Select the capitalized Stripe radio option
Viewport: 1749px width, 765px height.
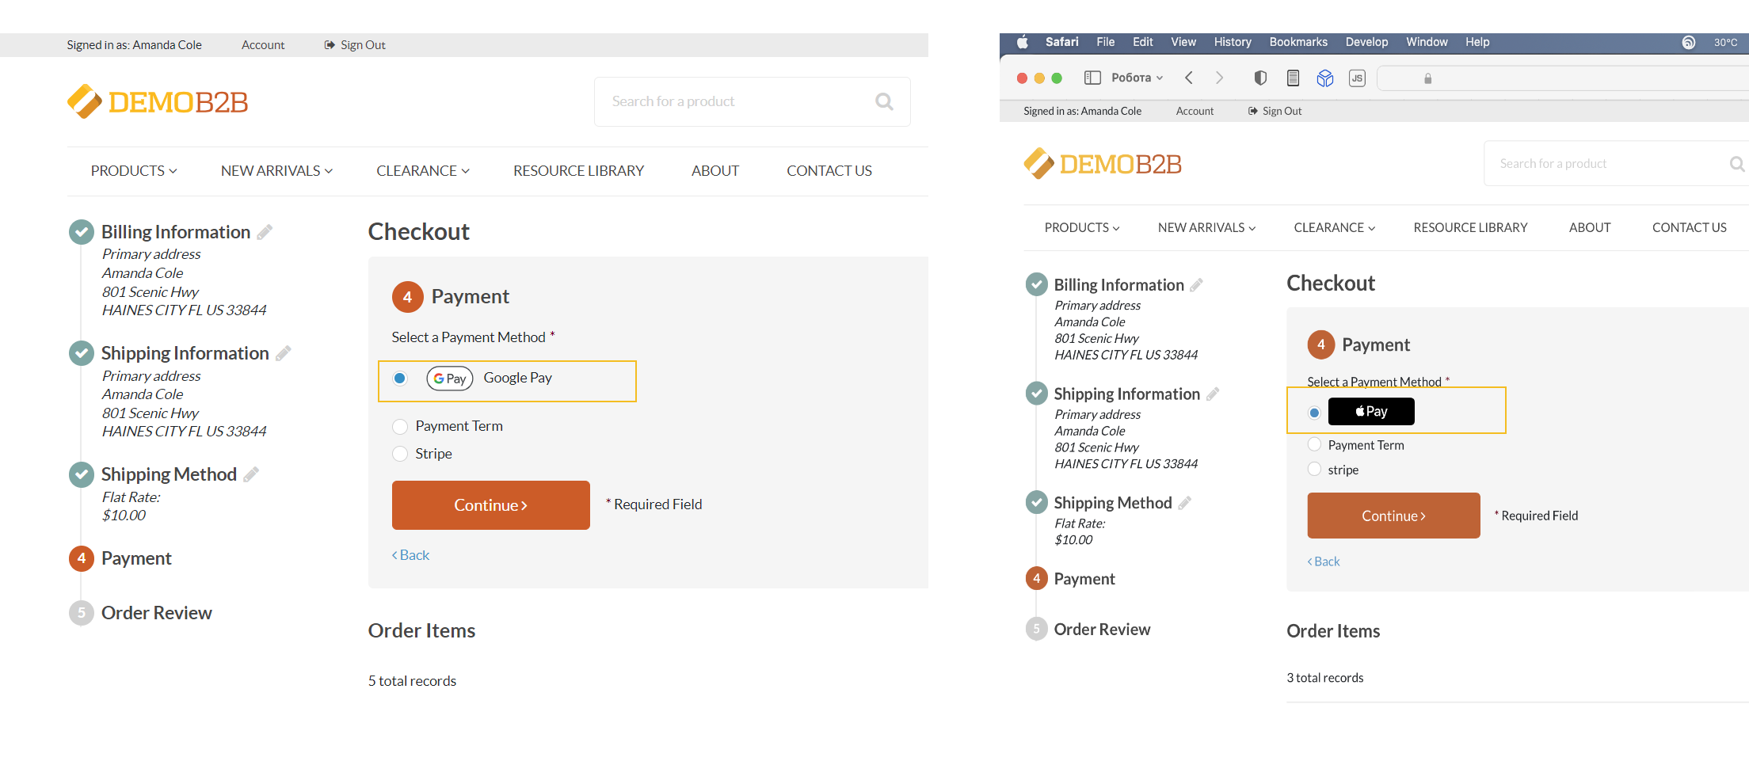click(x=400, y=454)
